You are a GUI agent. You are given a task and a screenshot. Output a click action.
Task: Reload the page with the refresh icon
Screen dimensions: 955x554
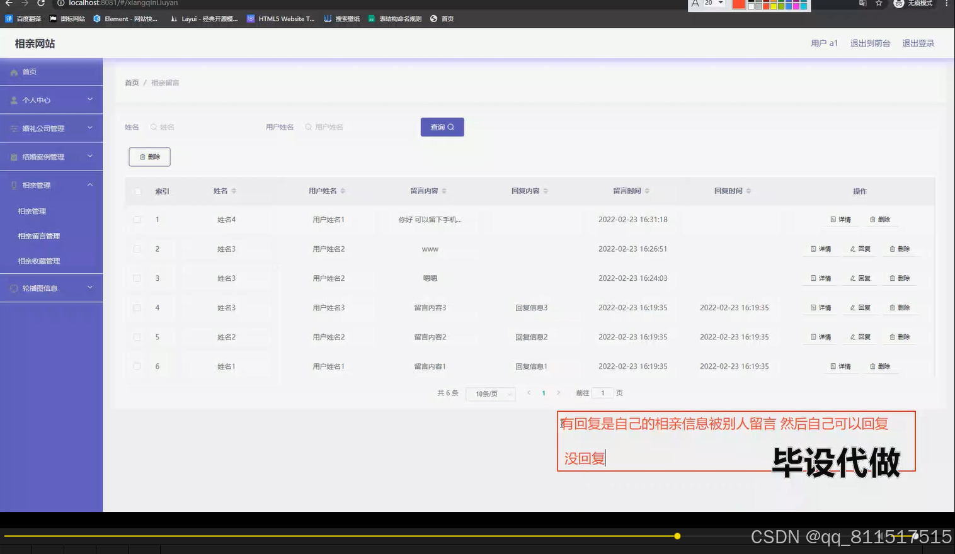41,3
